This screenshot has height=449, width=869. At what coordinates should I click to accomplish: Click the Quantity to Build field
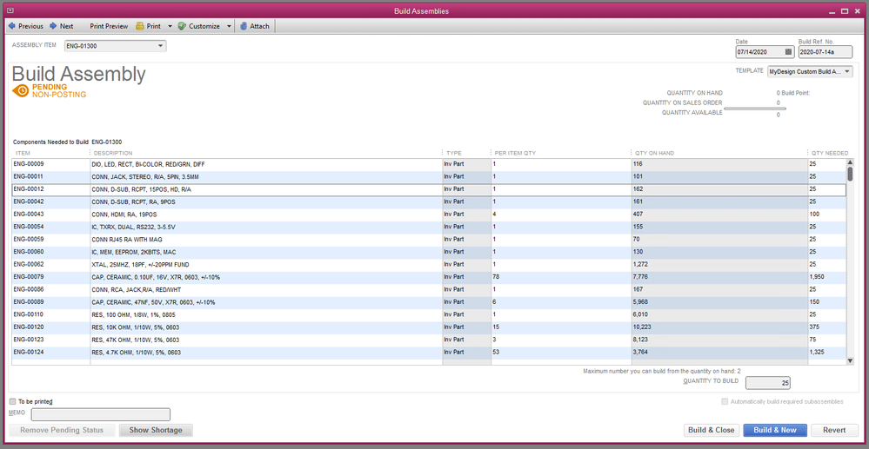pos(768,383)
